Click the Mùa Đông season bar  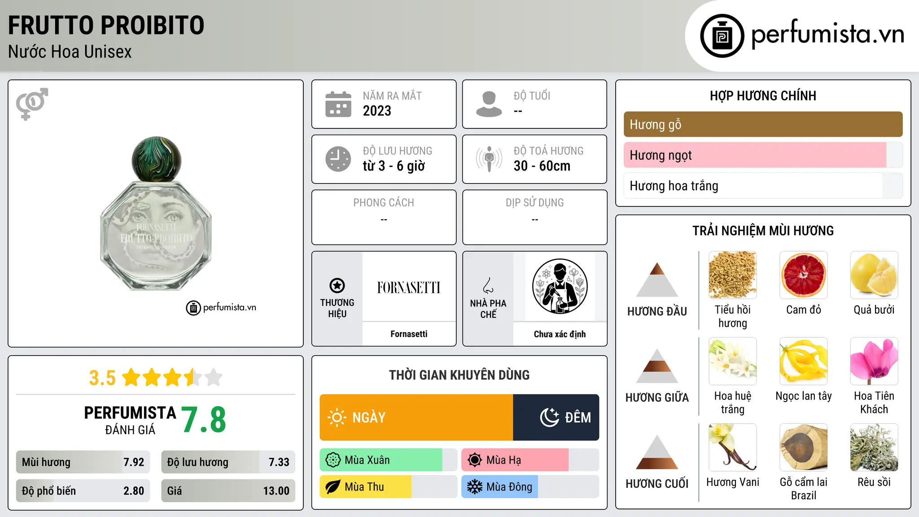pos(530,487)
